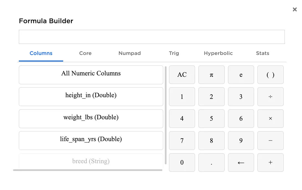Viewport: 302px width, 190px height.
Task: Select the height_in column
Action: tap(91, 96)
